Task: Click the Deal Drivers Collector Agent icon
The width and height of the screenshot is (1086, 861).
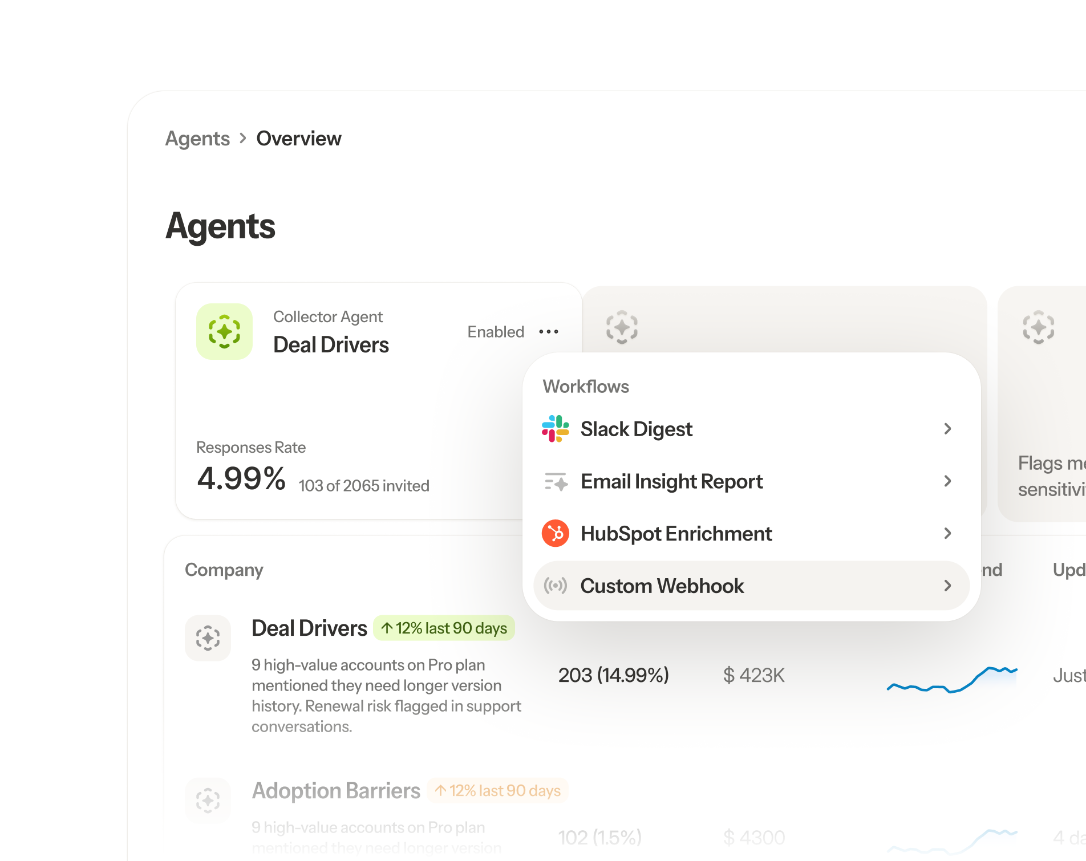Action: click(x=224, y=332)
